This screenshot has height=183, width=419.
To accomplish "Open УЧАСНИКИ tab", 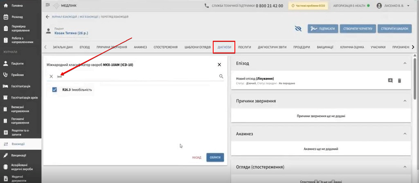I will 378,47.
